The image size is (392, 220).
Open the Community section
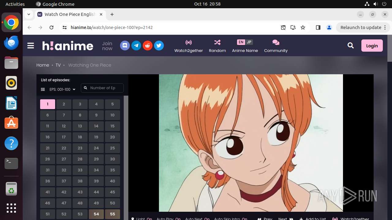[x=276, y=46]
